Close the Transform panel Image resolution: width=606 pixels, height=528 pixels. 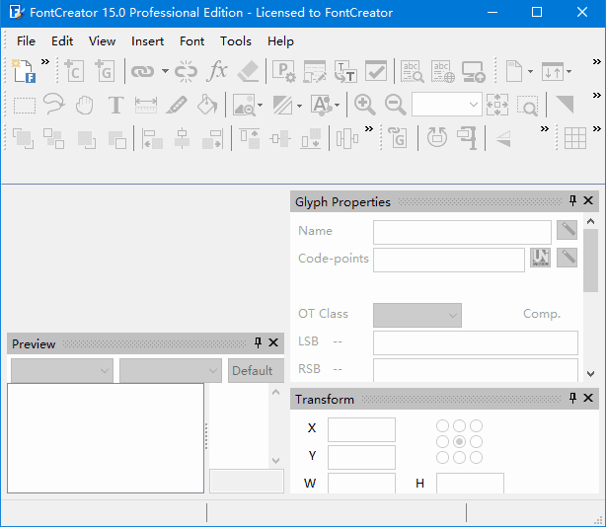click(x=588, y=398)
